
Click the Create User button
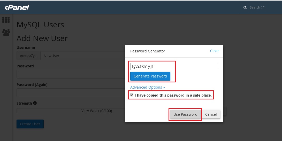coord(30,124)
